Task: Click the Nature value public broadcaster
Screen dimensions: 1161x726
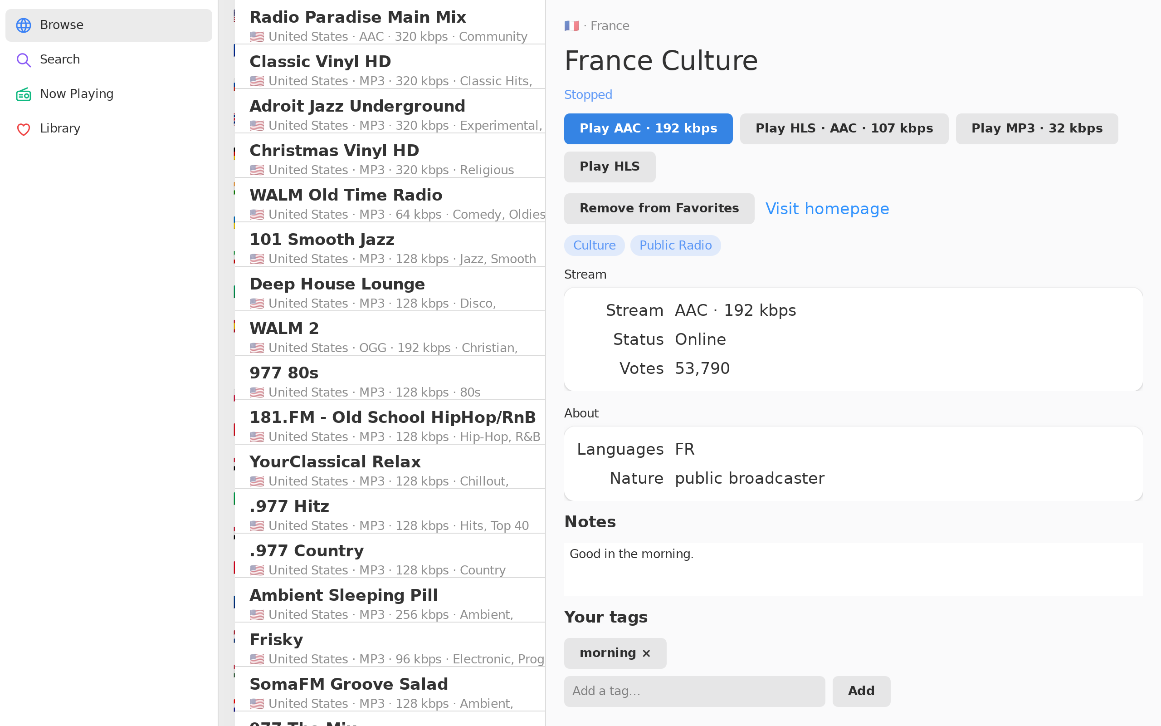Action: tap(749, 479)
